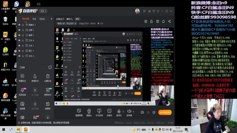Screen dimensions: 237x133
Task: Click the lock icon above preview
Action: (x=151, y=21)
